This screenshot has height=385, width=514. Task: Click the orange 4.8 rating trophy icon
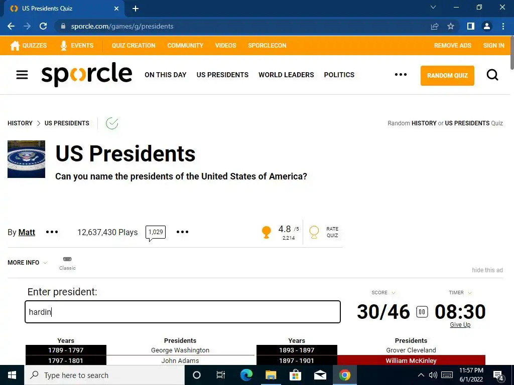[x=267, y=232]
